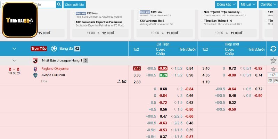Select 1X2 Sociedade Esportiva Palmeiras pick
Screen dimensions: 278x139
(x=99, y=22)
